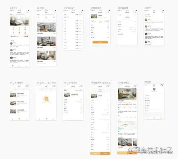Tap the orange submit button on 预定信息 screen
The width and height of the screenshot is (178, 159).
[100, 42]
